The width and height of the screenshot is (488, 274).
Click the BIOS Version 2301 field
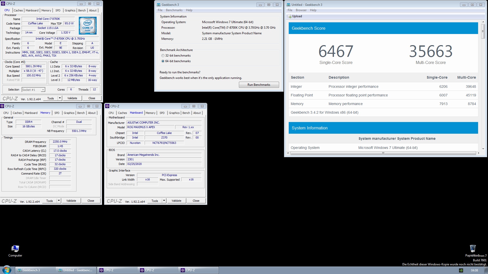pyautogui.click(x=164, y=160)
